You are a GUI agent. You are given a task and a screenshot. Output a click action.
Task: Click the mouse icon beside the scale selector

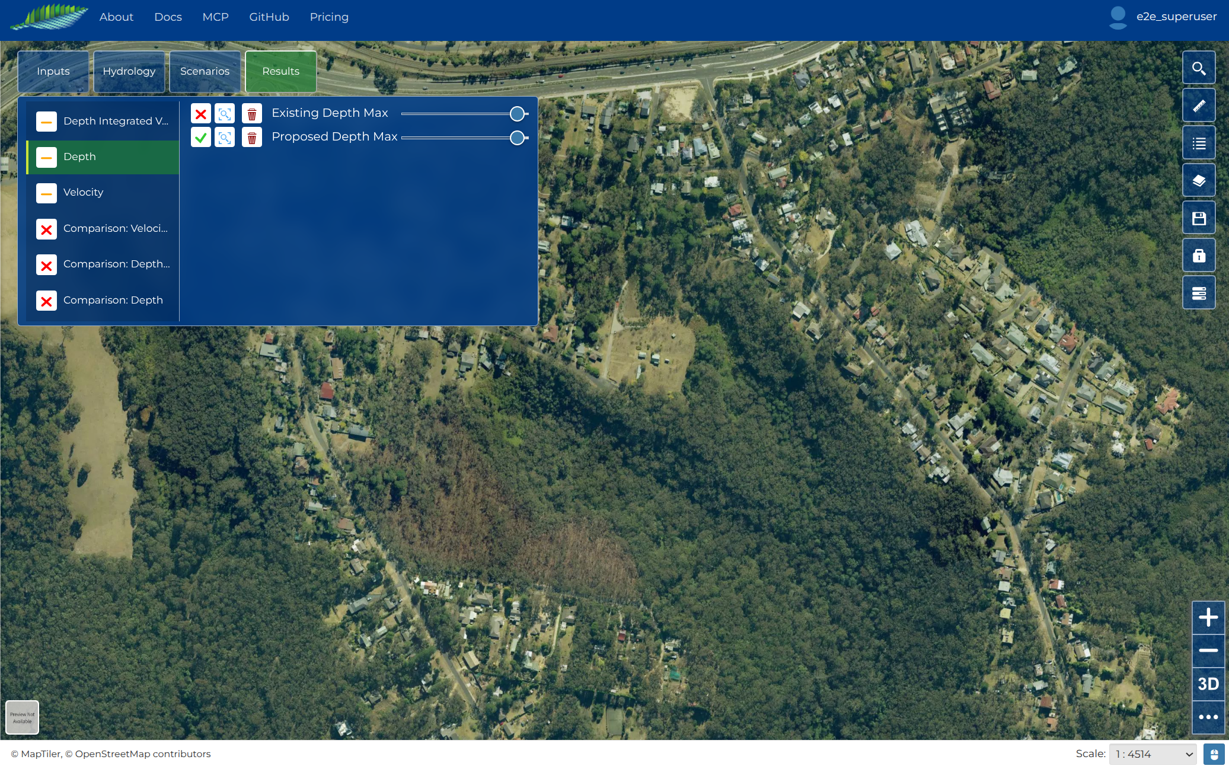point(1214,754)
